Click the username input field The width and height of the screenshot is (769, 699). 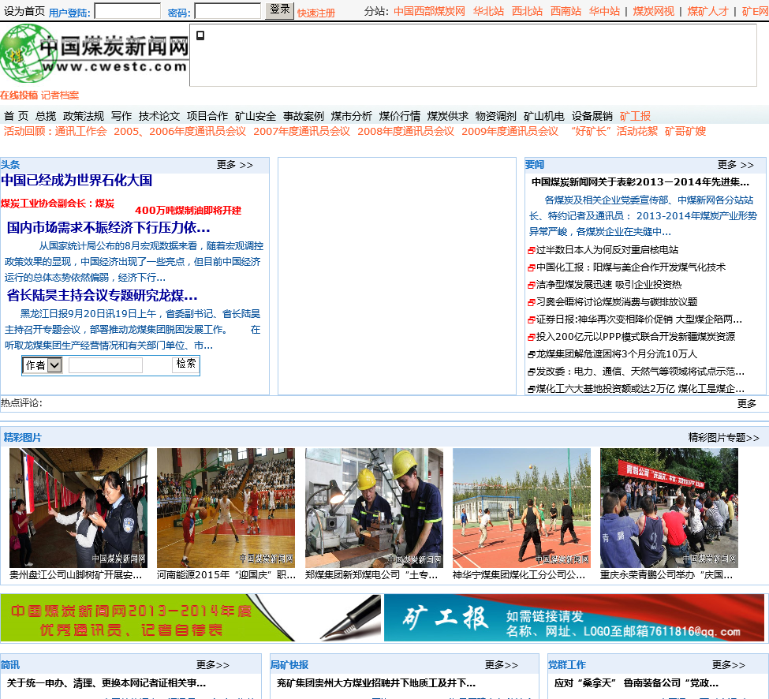coord(128,11)
